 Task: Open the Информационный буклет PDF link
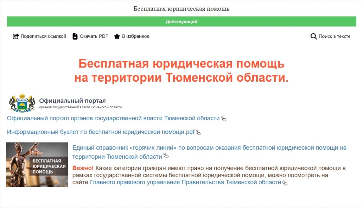tap(101, 132)
